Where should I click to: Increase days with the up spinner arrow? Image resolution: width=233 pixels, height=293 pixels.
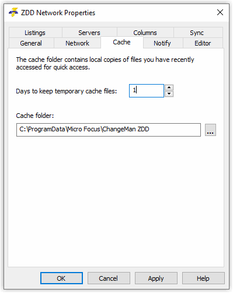point(169,88)
